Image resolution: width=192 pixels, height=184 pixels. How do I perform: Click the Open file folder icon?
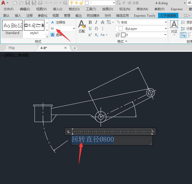21,3
